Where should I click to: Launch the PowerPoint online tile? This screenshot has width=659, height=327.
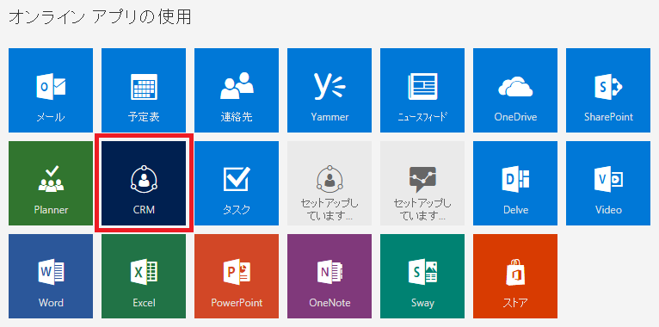(x=237, y=276)
